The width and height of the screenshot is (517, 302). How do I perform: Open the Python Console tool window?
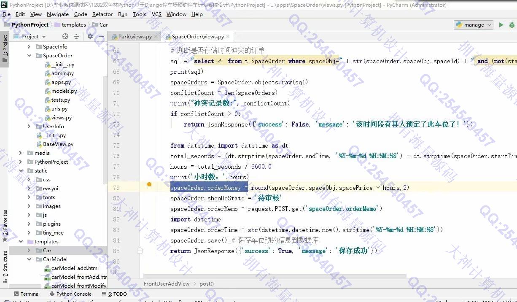click(70, 294)
